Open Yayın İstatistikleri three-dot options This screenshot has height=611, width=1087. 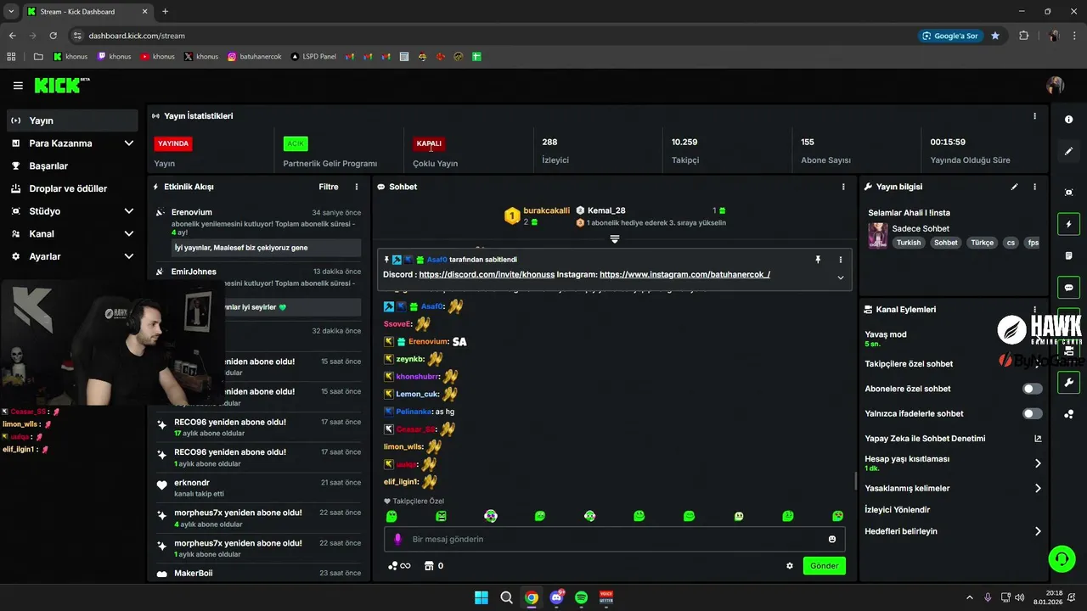pyautogui.click(x=1034, y=116)
